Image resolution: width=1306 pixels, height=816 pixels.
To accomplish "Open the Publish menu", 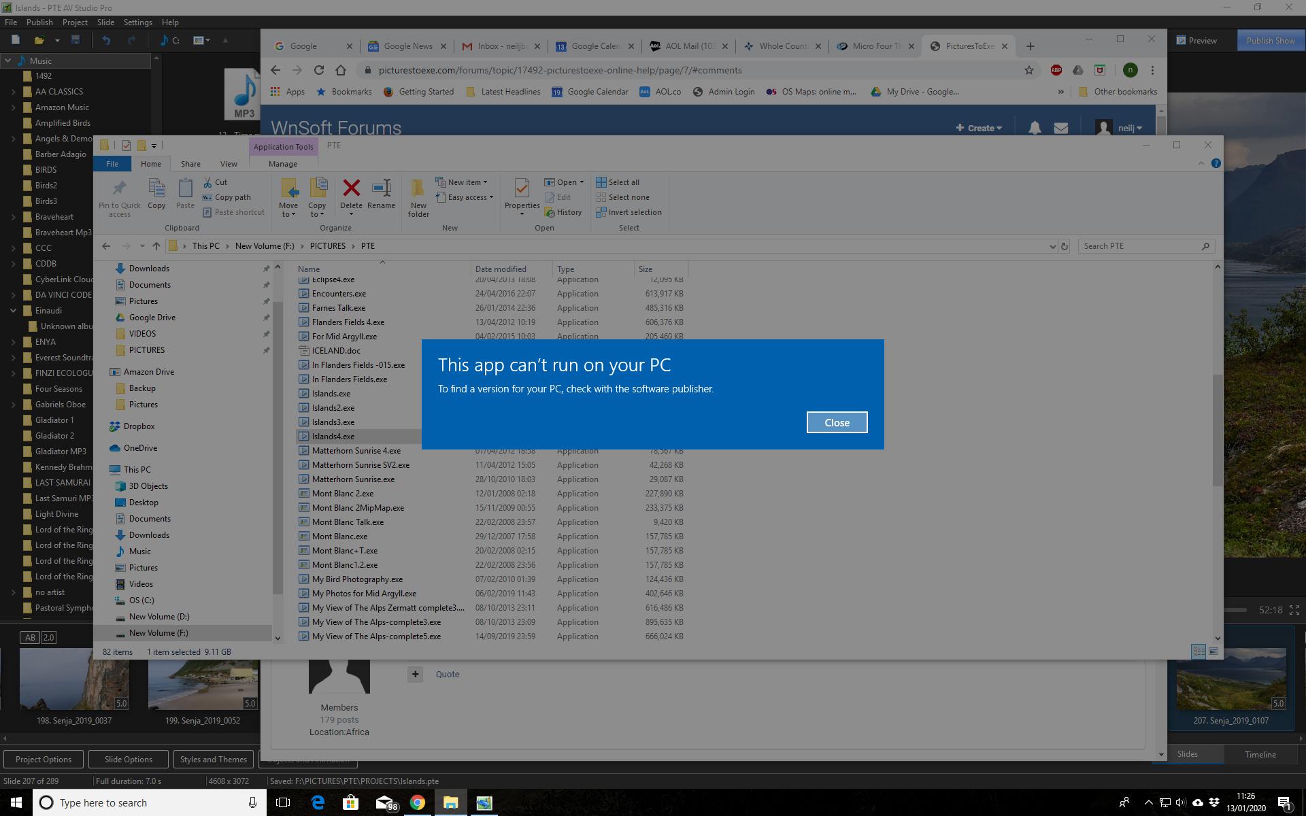I will pyautogui.click(x=39, y=22).
